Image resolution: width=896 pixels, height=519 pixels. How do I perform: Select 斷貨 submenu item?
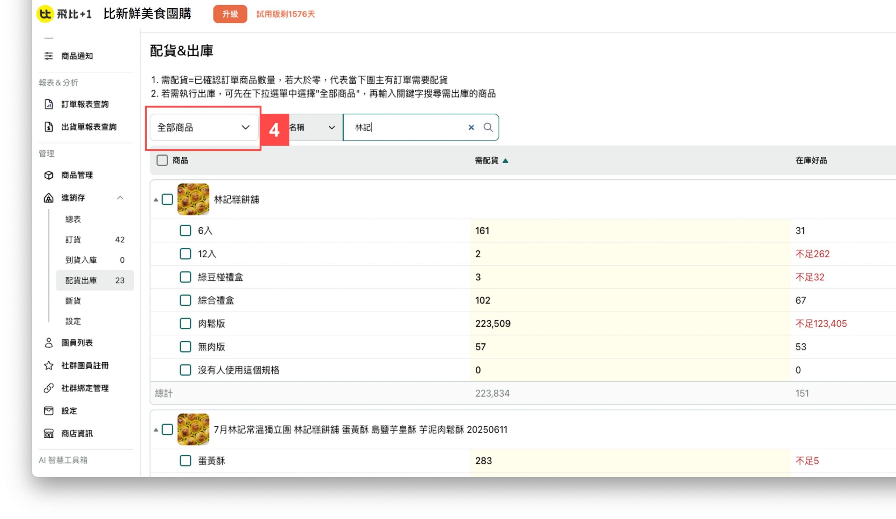pos(73,301)
